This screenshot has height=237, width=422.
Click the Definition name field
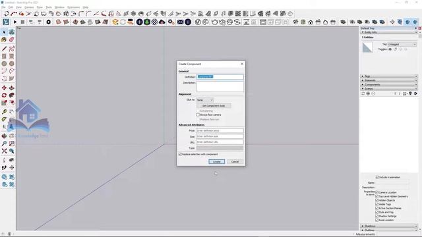click(220, 77)
